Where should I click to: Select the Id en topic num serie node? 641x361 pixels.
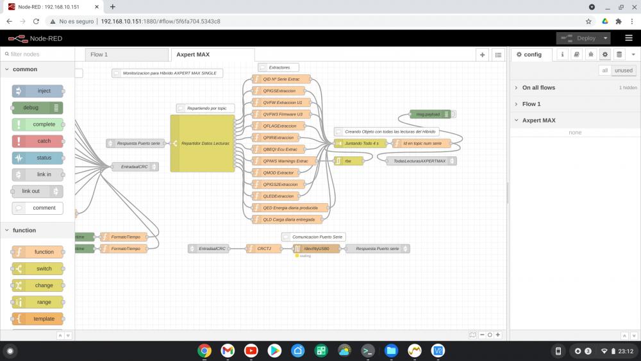coord(422,143)
